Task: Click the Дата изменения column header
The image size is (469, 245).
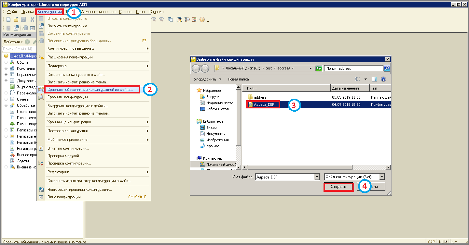Action: pos(350,88)
